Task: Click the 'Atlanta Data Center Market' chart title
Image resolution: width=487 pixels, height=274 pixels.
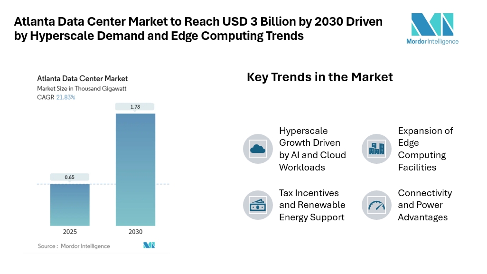Action: (82, 78)
